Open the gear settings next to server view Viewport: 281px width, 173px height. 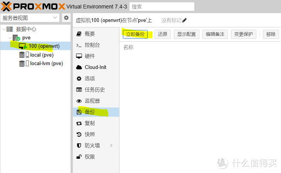pos(66,18)
